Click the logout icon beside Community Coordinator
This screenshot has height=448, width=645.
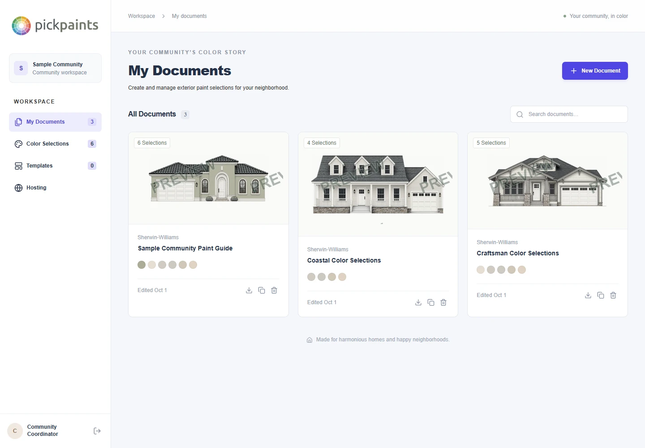(x=97, y=431)
